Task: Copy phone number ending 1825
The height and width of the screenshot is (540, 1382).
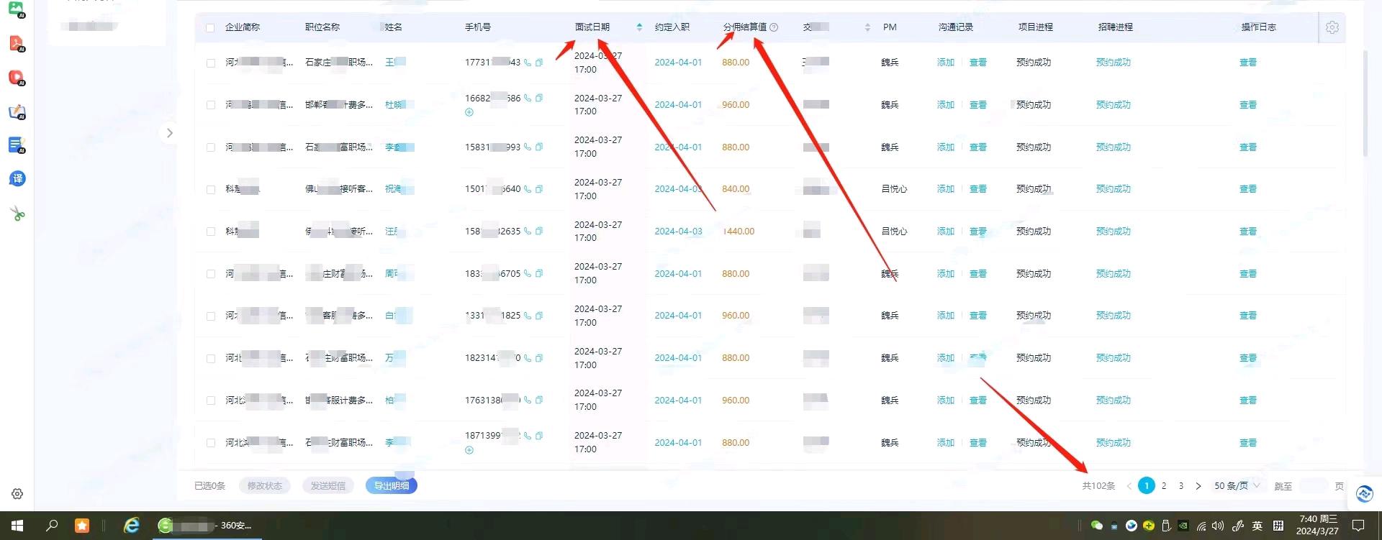Action: click(x=539, y=316)
